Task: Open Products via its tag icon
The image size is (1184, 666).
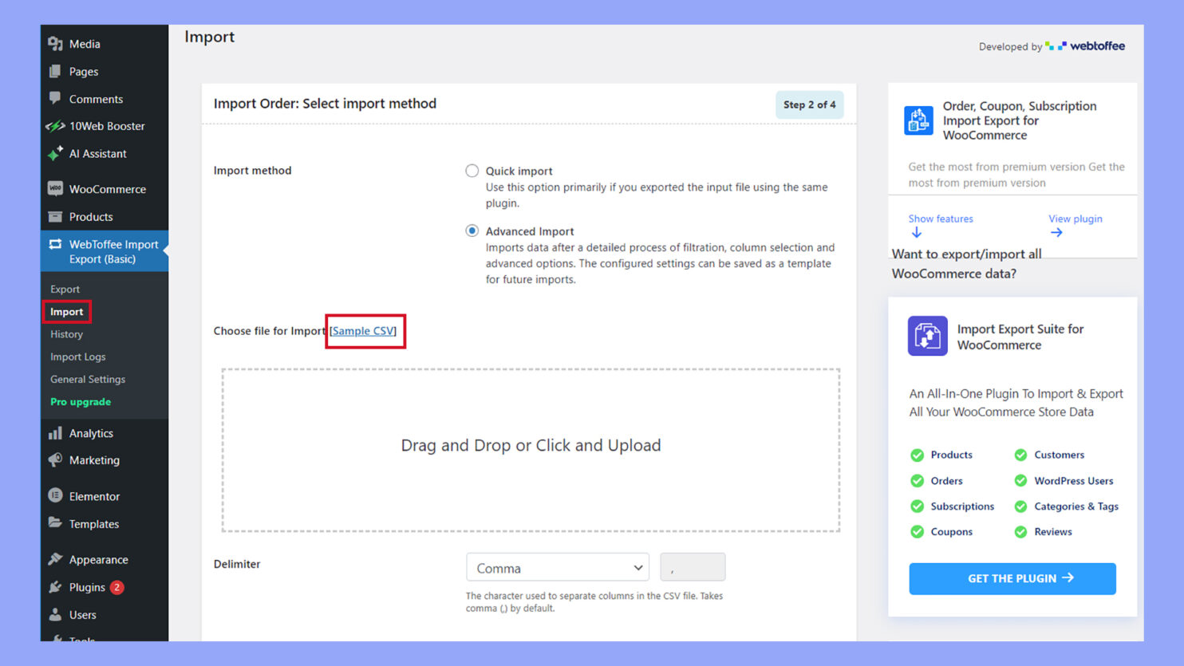Action: click(x=55, y=216)
